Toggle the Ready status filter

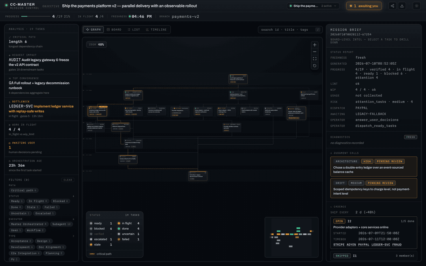(17, 201)
